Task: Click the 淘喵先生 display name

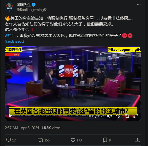Action: pos(24,5)
